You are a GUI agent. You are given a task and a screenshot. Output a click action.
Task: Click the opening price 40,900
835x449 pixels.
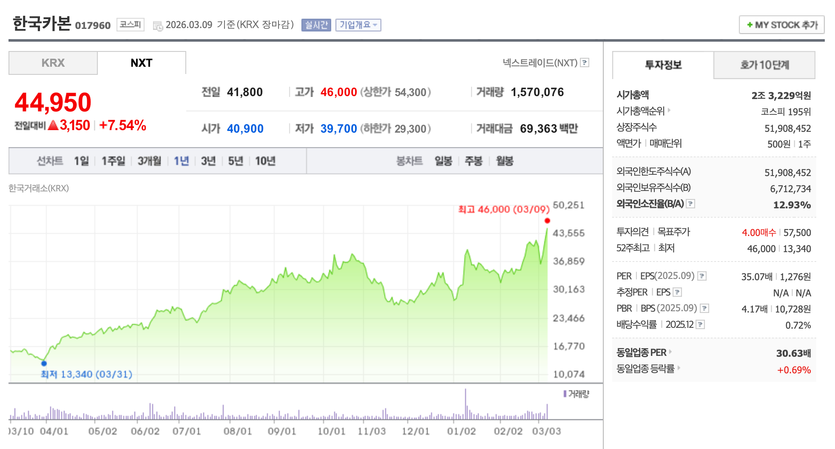click(x=245, y=128)
